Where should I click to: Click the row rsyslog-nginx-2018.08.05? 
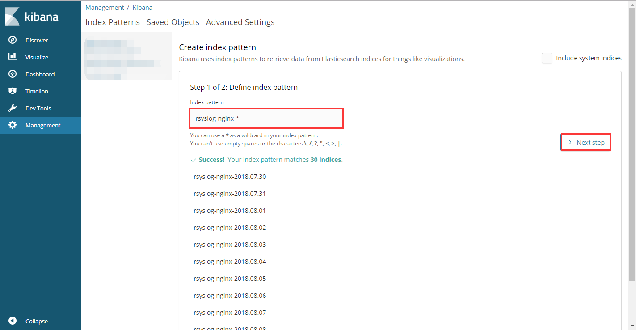point(400,279)
